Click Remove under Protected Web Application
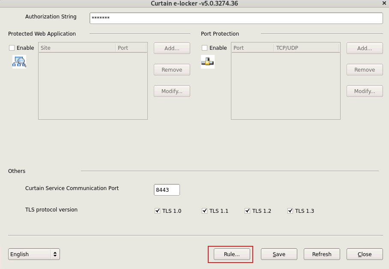 pos(172,70)
